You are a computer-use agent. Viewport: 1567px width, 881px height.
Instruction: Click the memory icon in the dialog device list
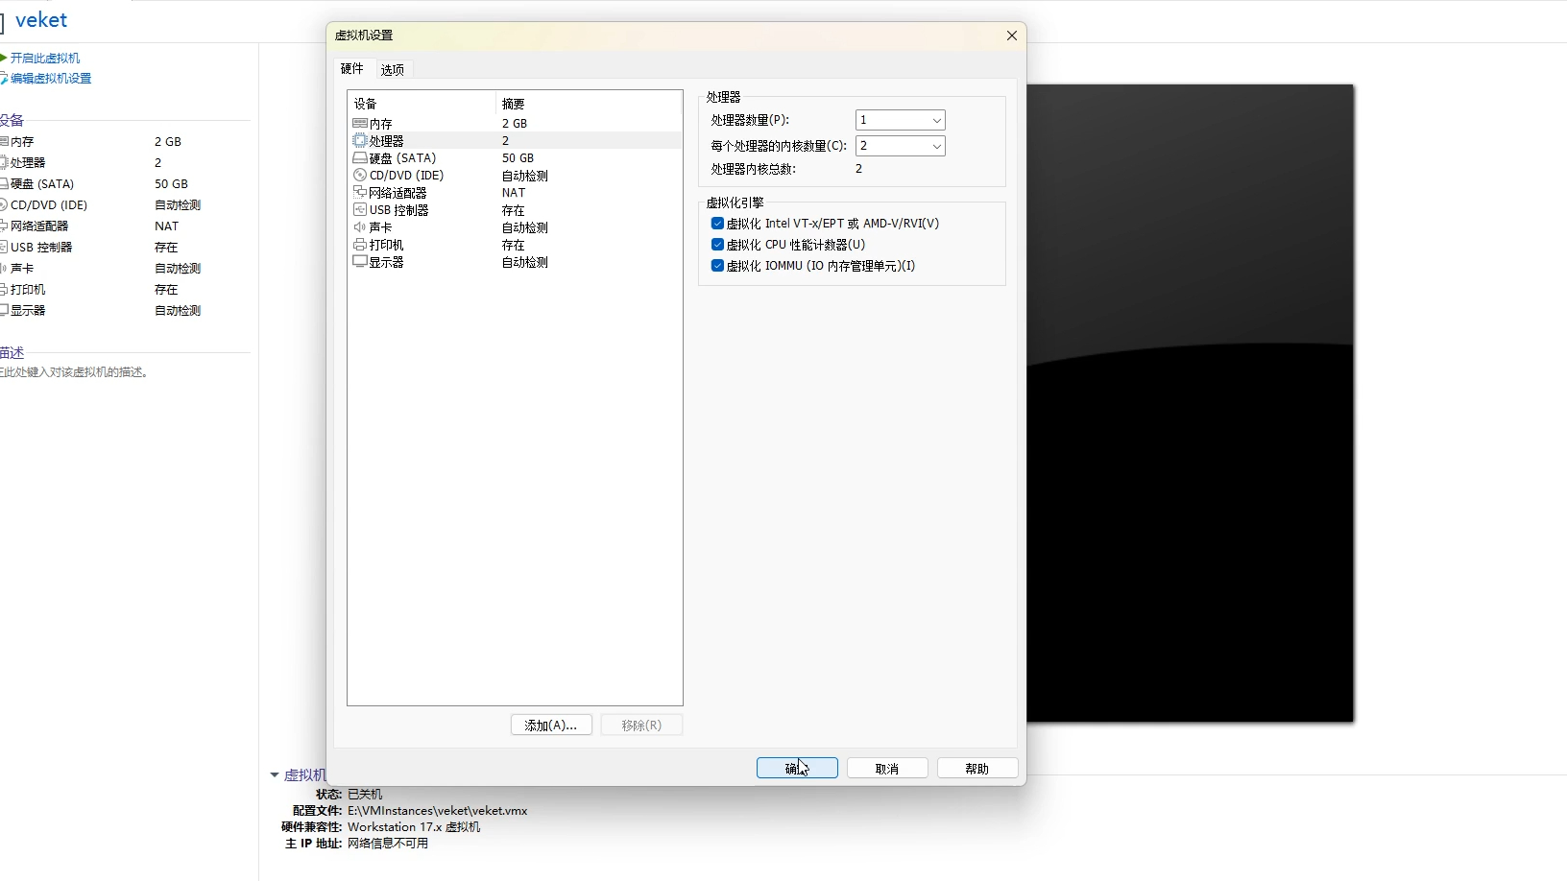coord(360,123)
